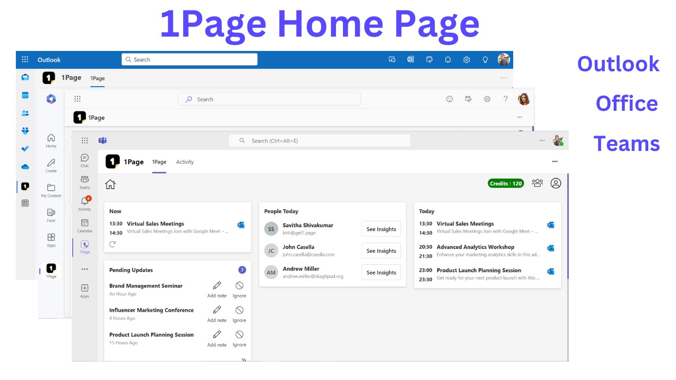This screenshot has width=676, height=380.
Task: Open the profile icon beside Credits
Action: click(556, 183)
